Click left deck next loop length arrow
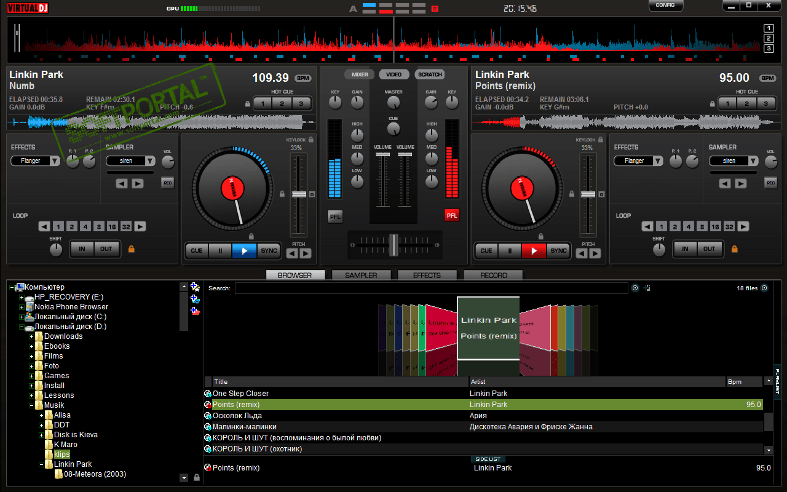This screenshot has height=492, width=787. click(x=141, y=226)
